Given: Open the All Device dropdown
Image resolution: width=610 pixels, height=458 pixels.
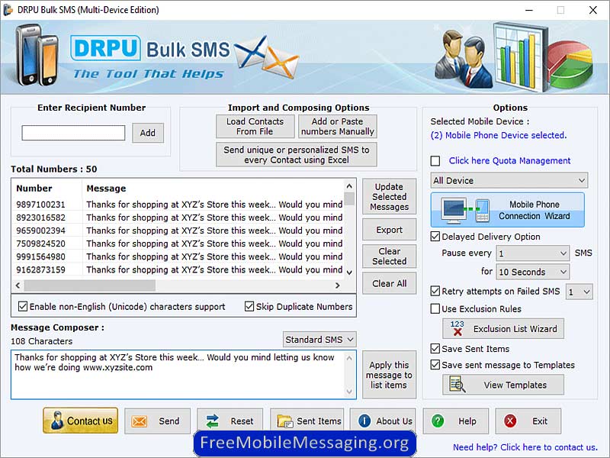Looking at the screenshot, I should (x=509, y=181).
